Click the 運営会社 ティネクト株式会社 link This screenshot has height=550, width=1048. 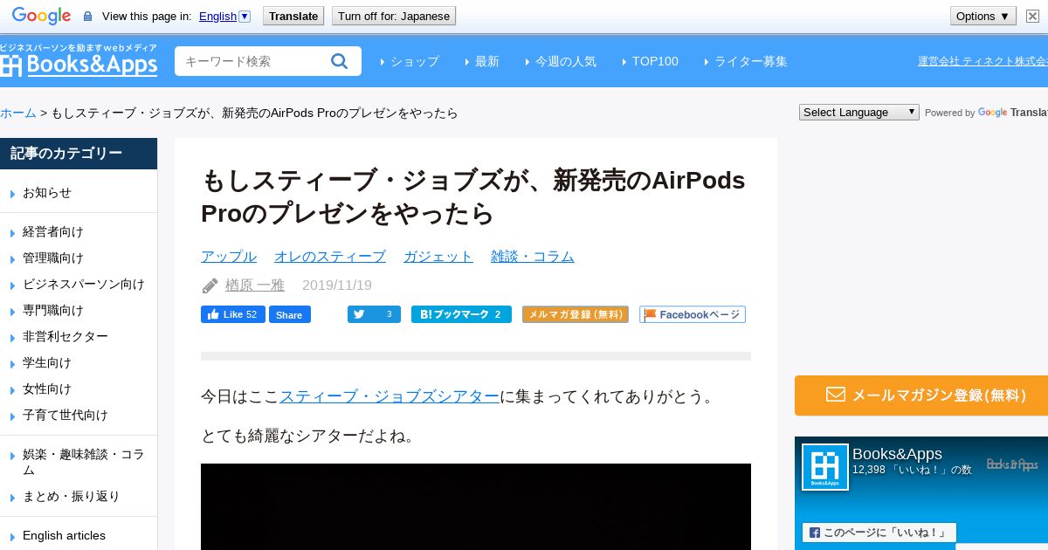pyautogui.click(x=982, y=61)
